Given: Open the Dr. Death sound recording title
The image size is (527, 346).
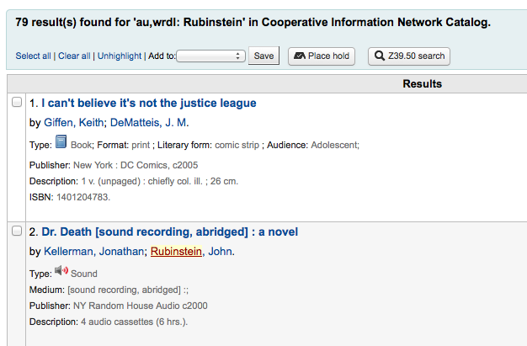Looking at the screenshot, I should (x=169, y=232).
